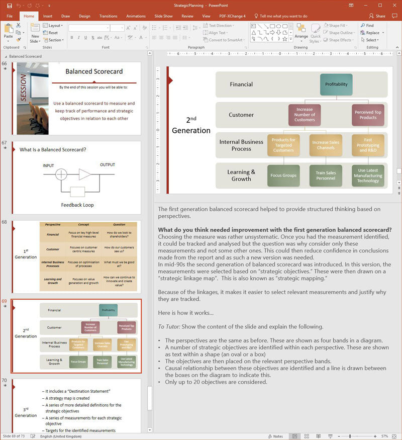The width and height of the screenshot is (402, 440).
Task: Click the Reset slide button
Action: (50, 33)
